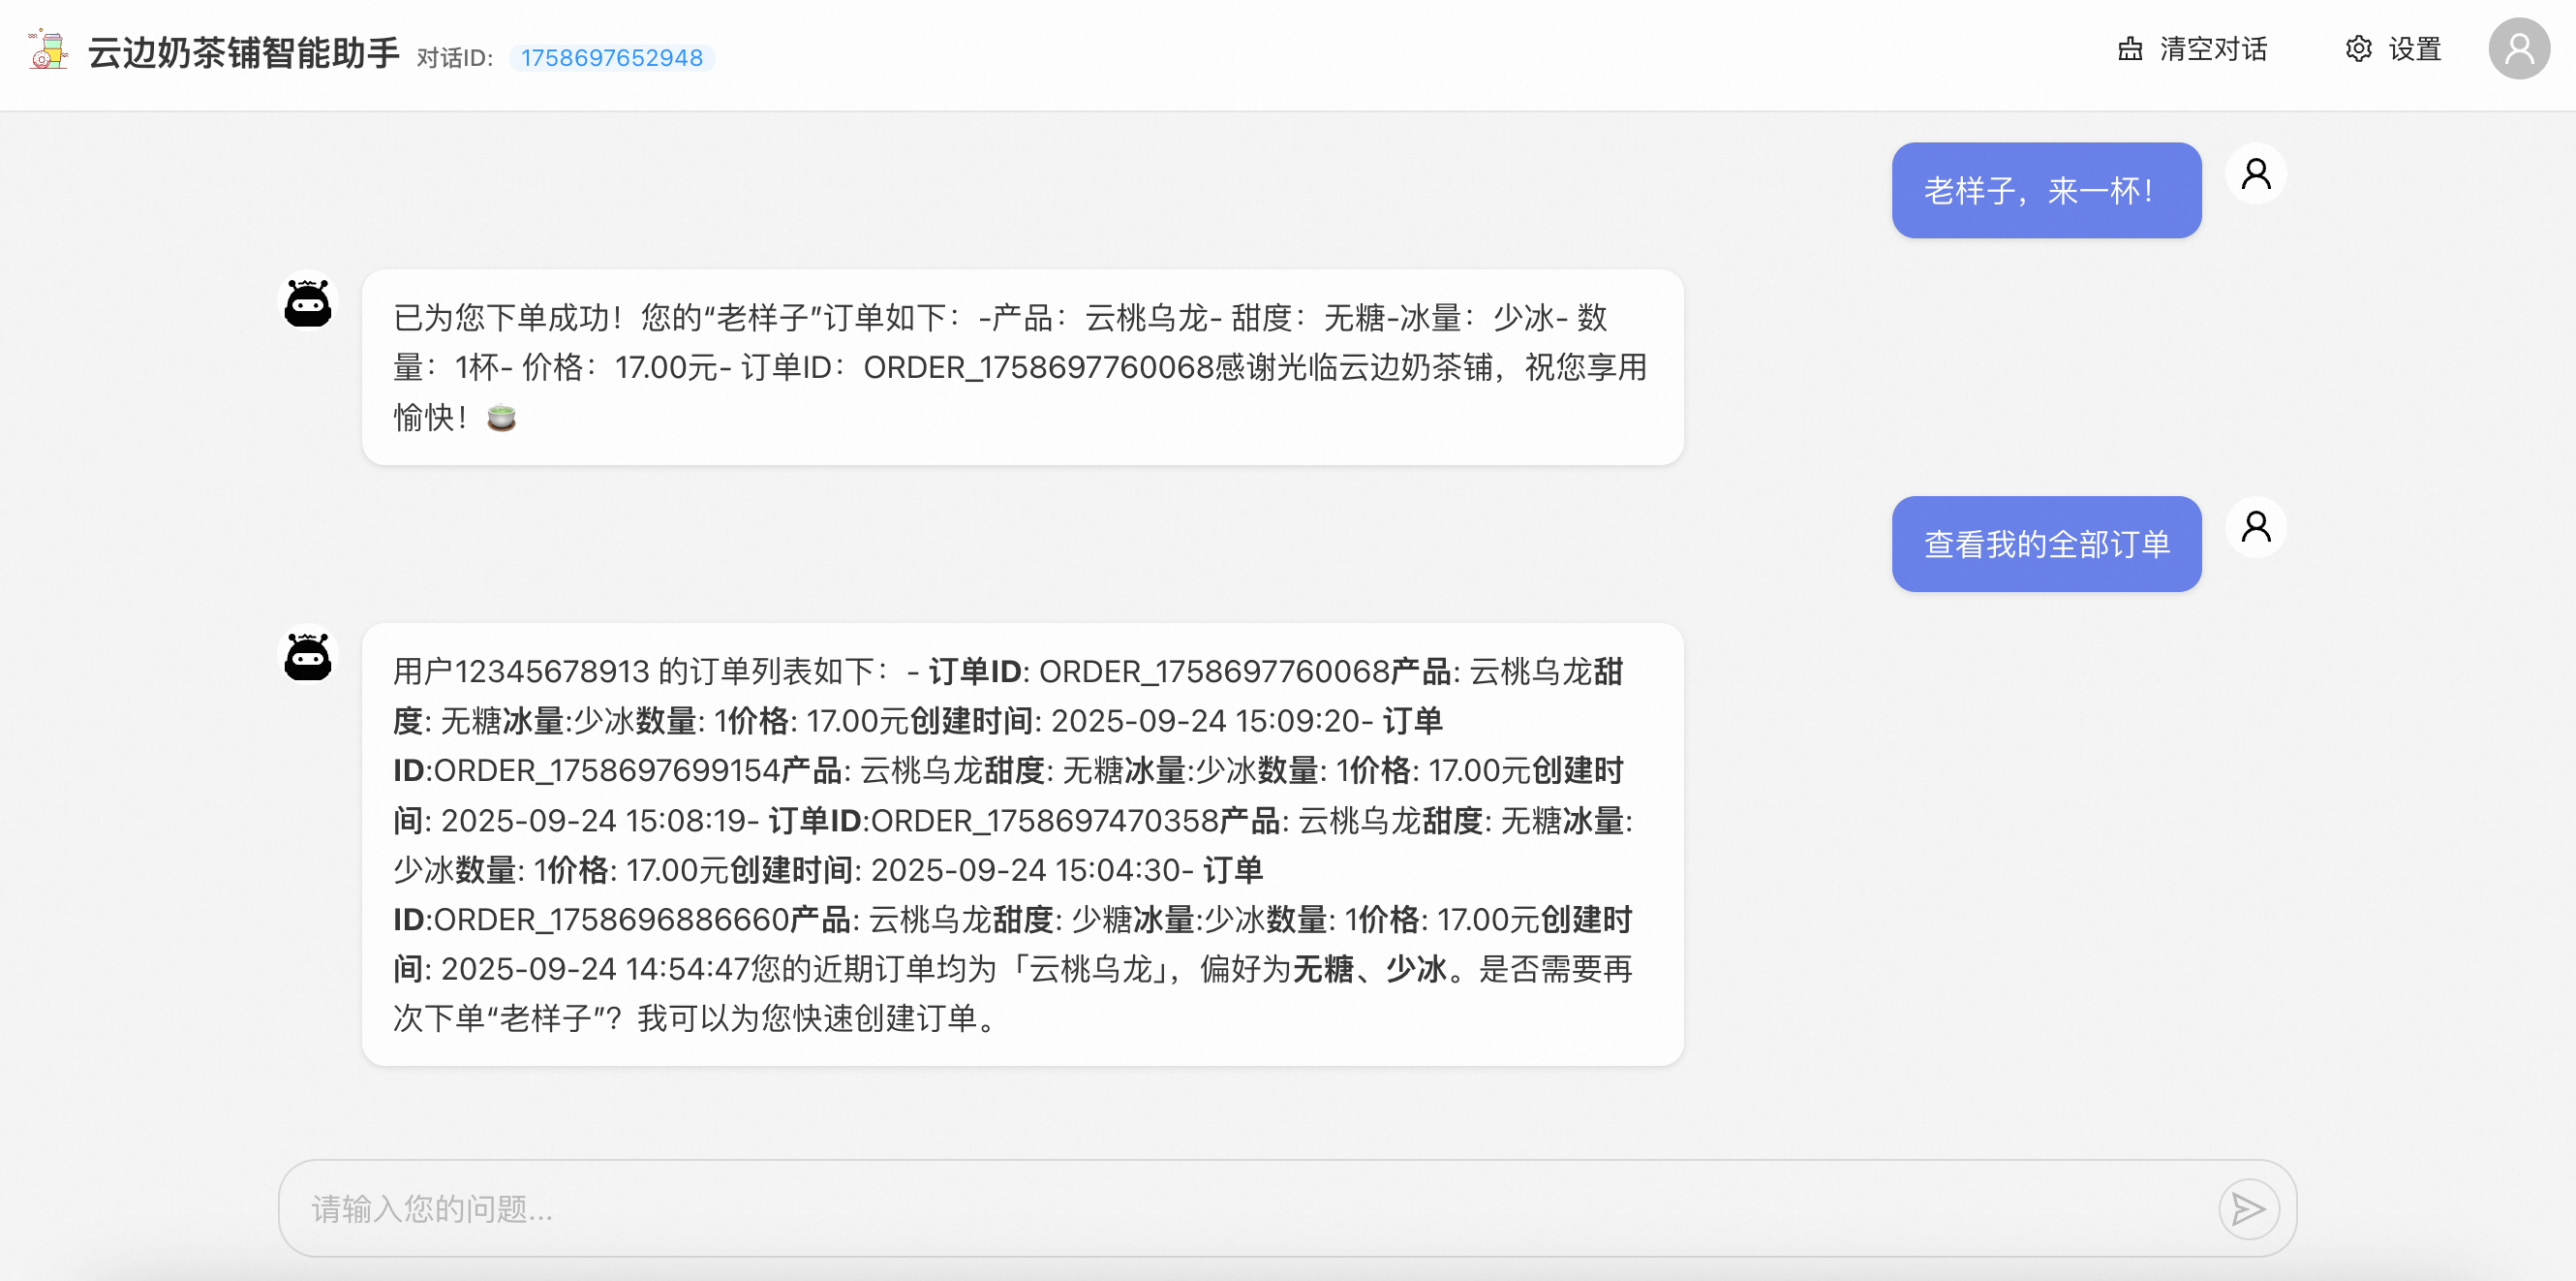Click the tea cup emoji in reply

(501, 419)
